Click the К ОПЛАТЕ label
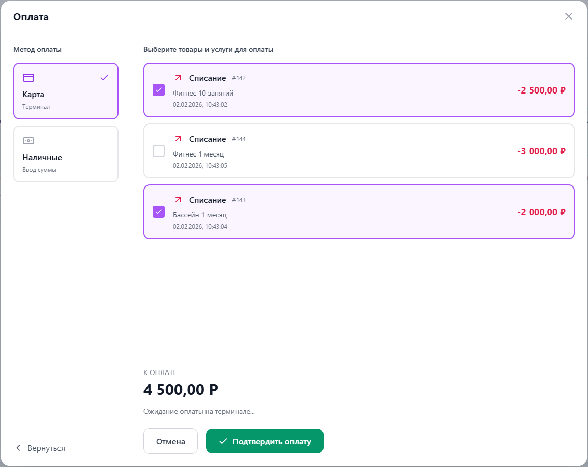Image resolution: width=588 pixels, height=467 pixels. (160, 372)
